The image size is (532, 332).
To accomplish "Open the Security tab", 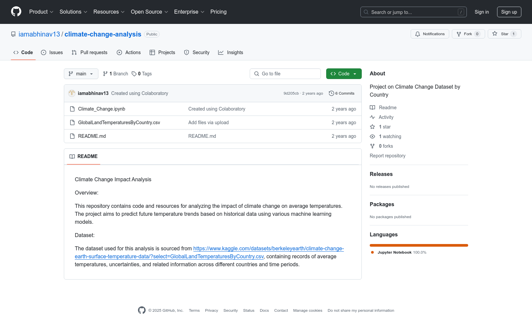I will coord(197,52).
